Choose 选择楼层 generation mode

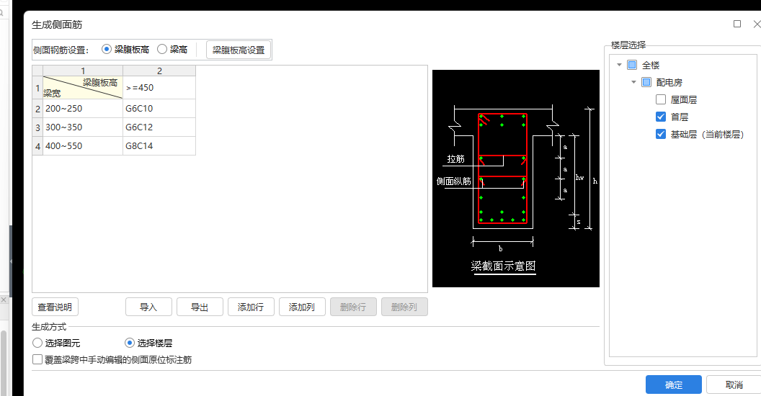pyautogui.click(x=130, y=343)
